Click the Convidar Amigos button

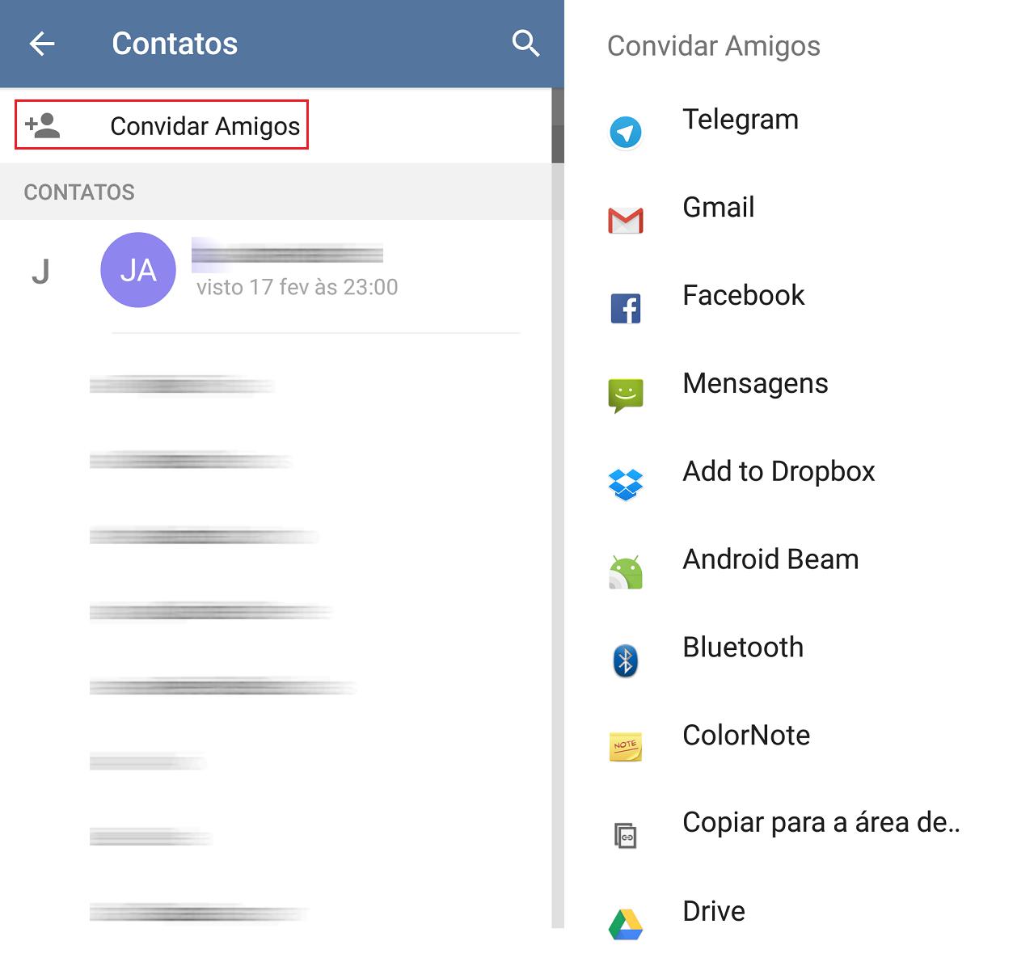coord(162,125)
